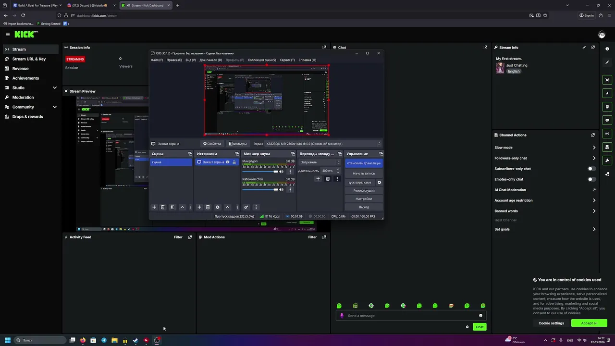Click Фильтры button in OBS source toolbar
The image size is (615, 346).
237,144
